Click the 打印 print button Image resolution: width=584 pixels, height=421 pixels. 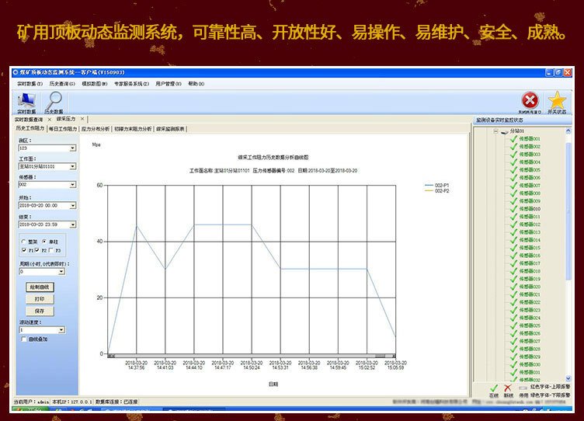point(40,299)
